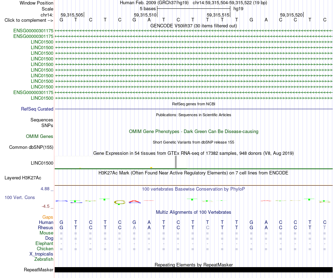Open the H3K27Ac Mark ENCODE track title
333x278 pixels.
(193, 173)
